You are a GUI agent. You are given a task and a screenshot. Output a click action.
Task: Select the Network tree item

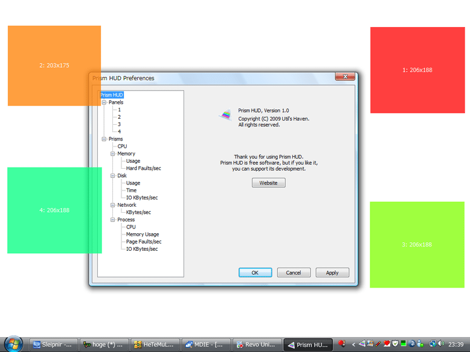(127, 205)
